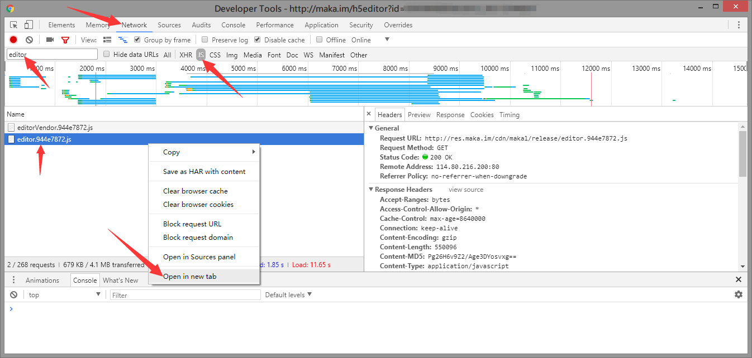752x358 pixels.
Task: Uncheck the Disable cache checkbox
Action: [258, 40]
